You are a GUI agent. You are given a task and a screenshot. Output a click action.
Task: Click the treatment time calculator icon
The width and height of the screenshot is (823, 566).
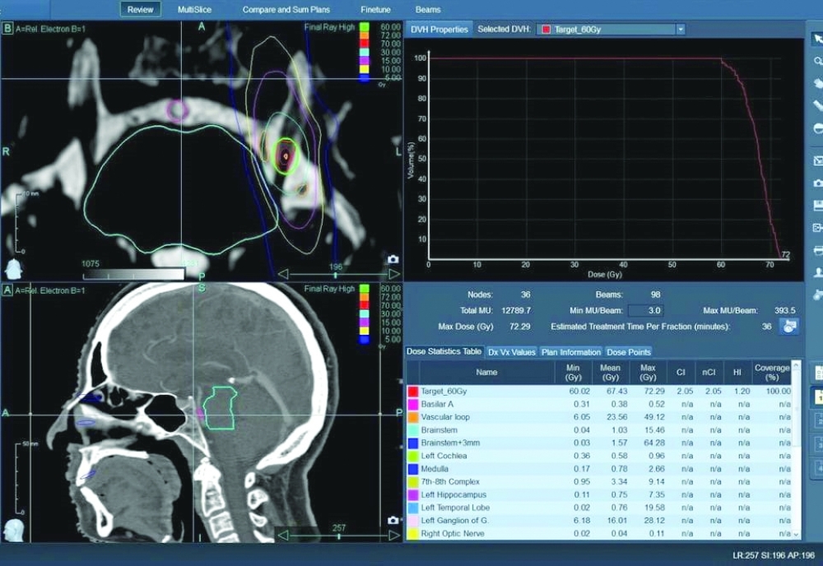[x=788, y=327]
